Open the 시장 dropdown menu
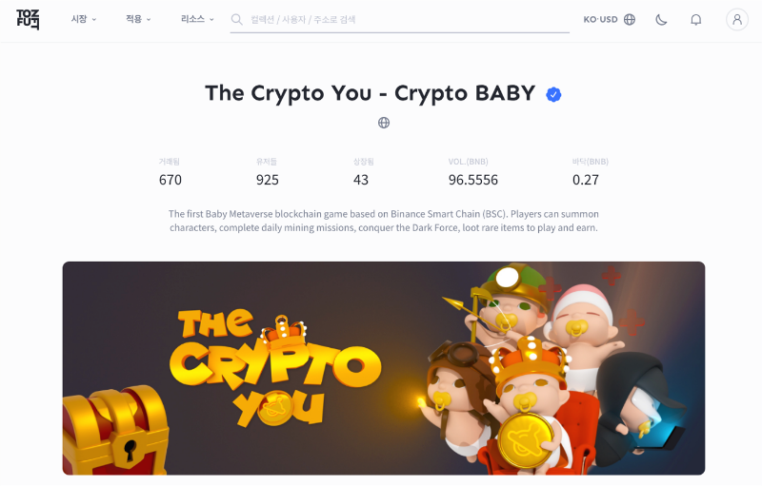Screen dimensions: 762x486 (x=84, y=19)
